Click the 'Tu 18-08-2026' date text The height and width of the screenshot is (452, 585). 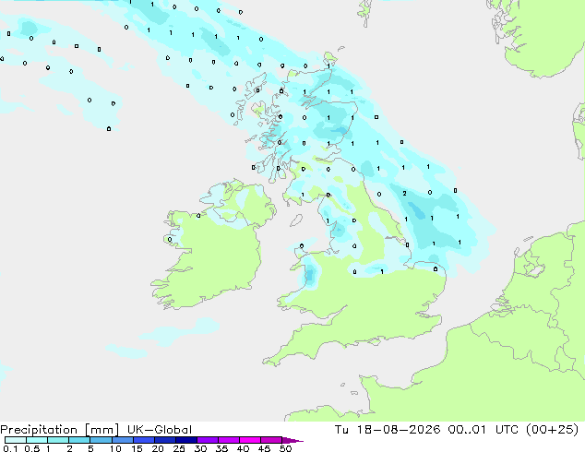(x=387, y=430)
